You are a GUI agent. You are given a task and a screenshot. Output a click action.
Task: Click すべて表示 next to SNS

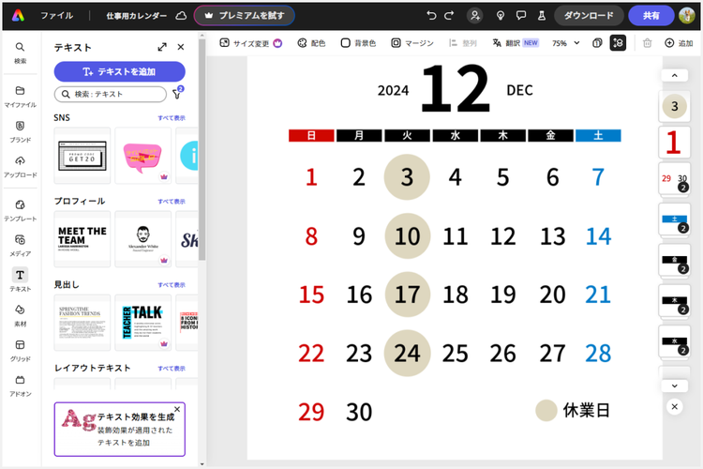(172, 118)
